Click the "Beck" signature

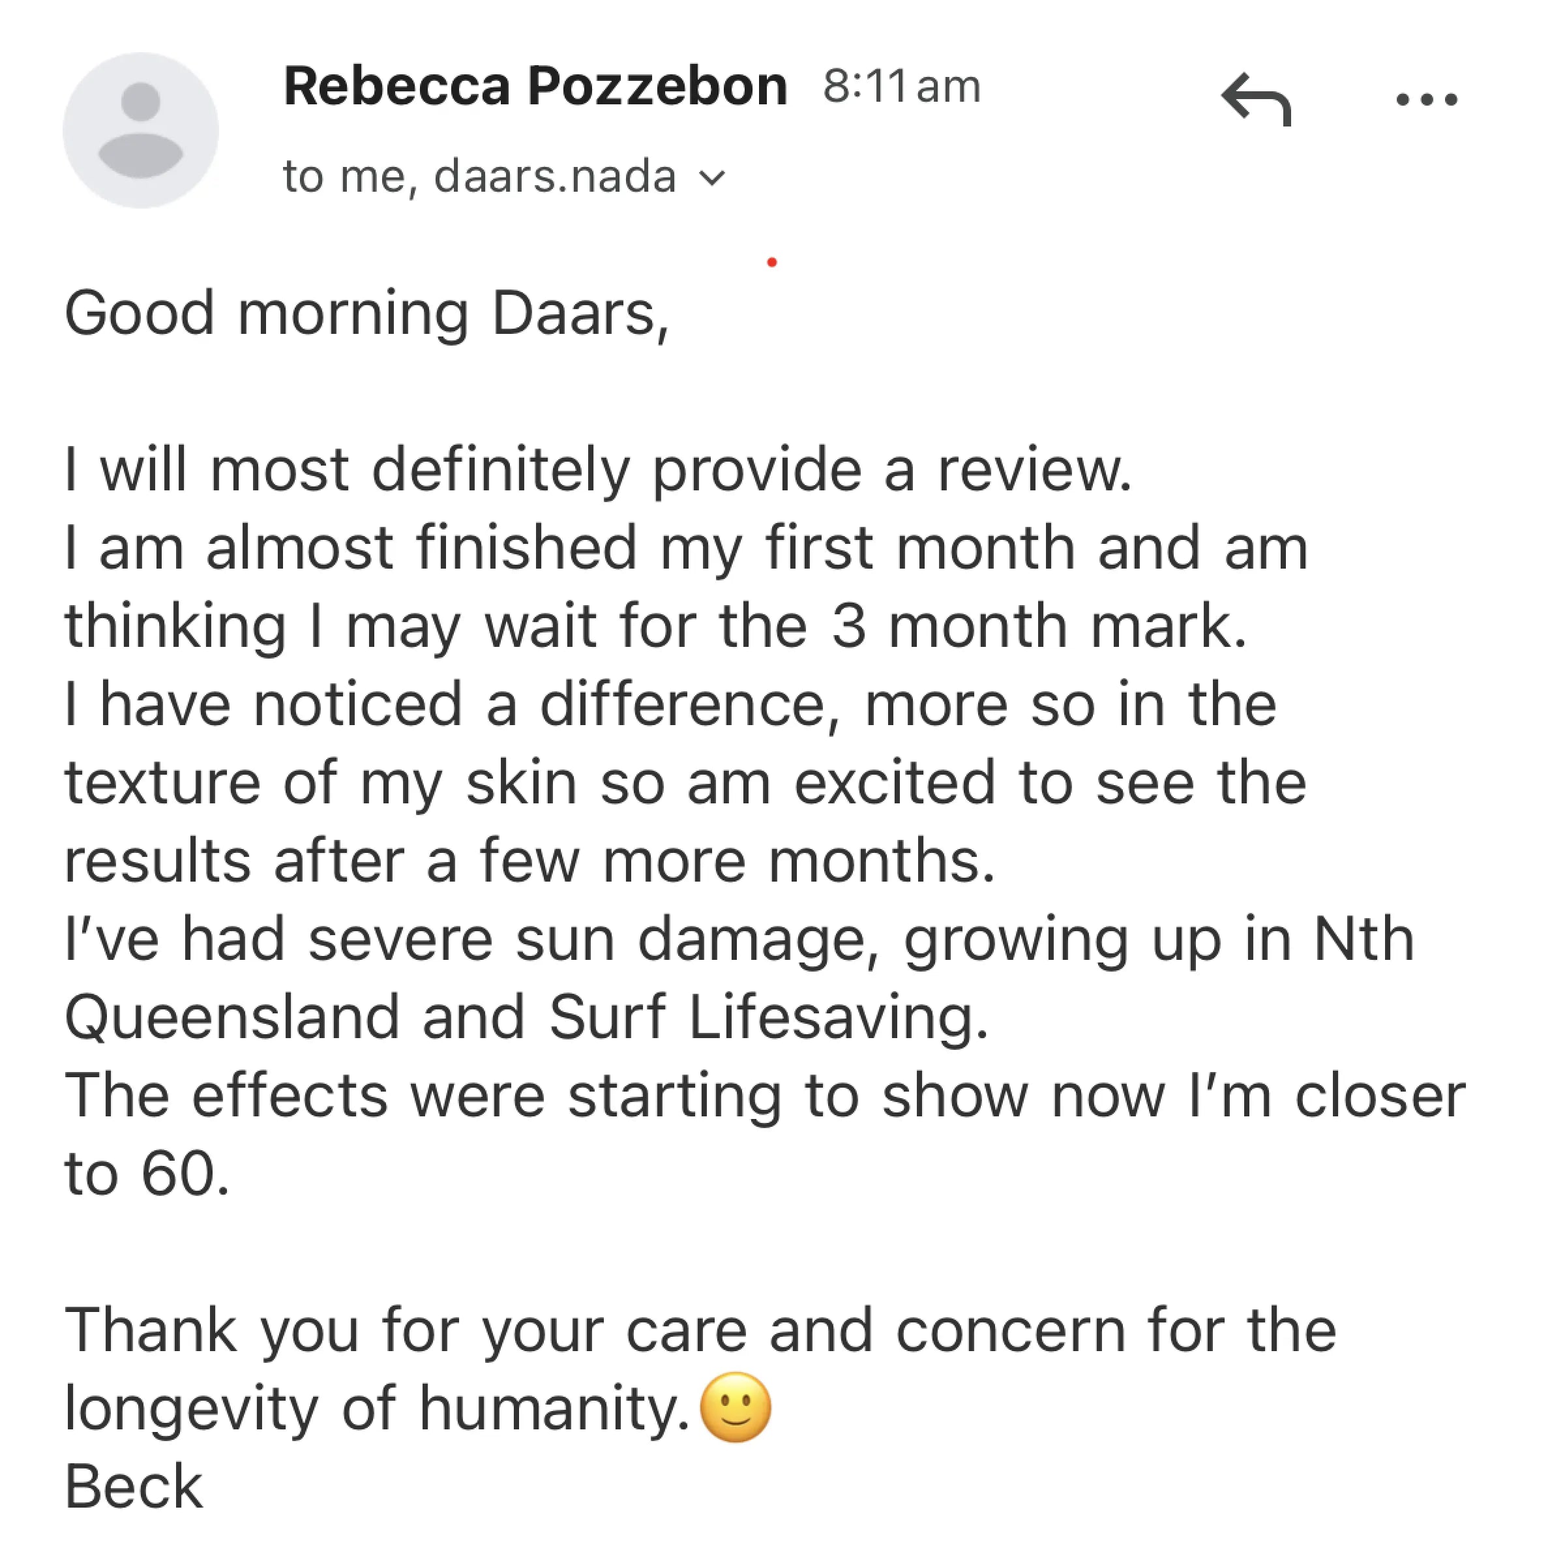[134, 1487]
